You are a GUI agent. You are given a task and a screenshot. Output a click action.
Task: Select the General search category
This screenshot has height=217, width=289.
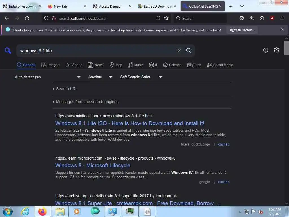(26, 65)
